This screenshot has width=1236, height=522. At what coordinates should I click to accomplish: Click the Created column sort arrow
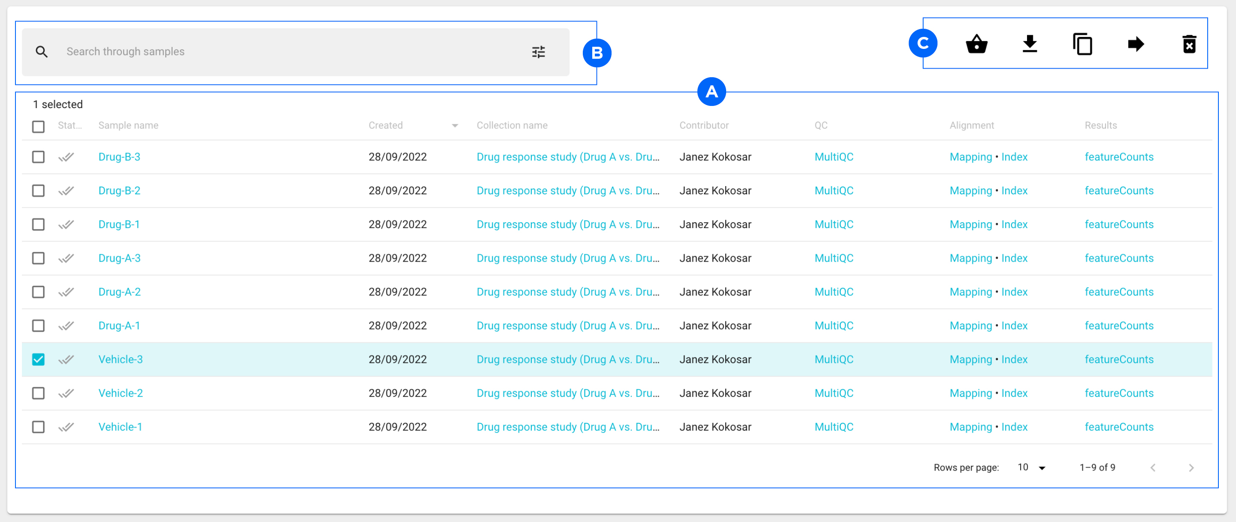(x=455, y=126)
